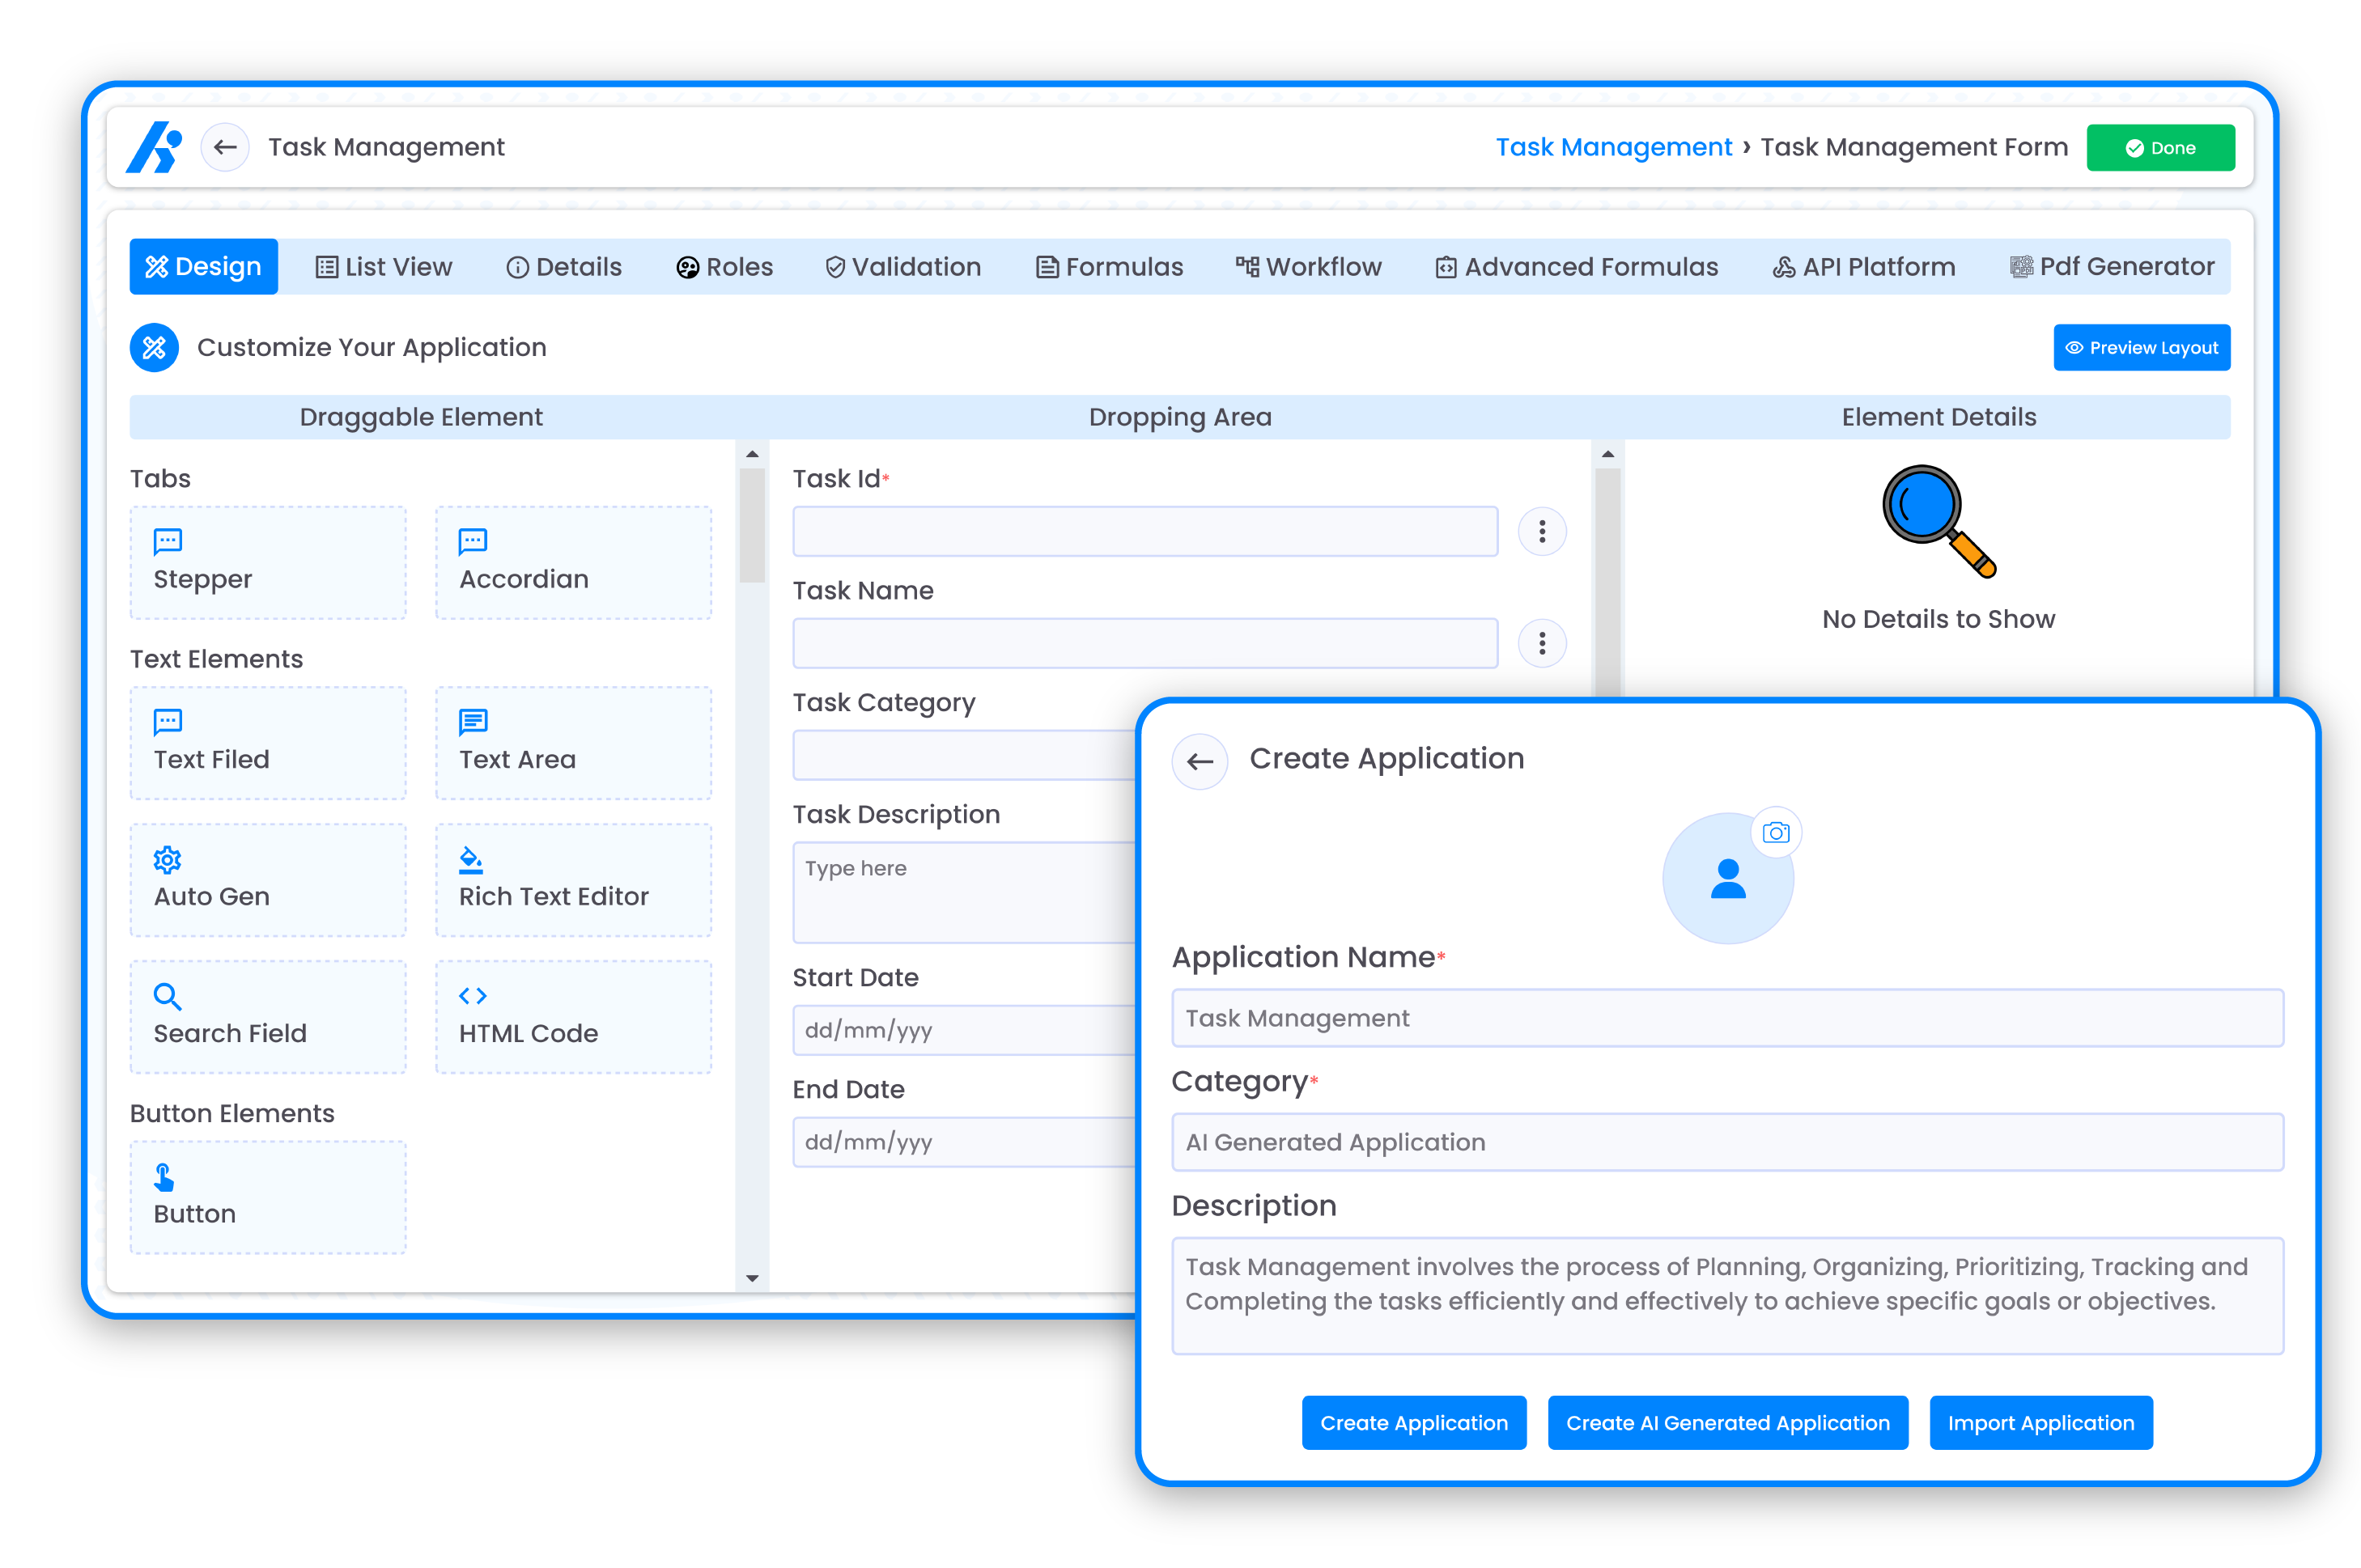Click the magnifying glass No Details illustration
This screenshot has height=1568, width=2361.
[x=1938, y=521]
